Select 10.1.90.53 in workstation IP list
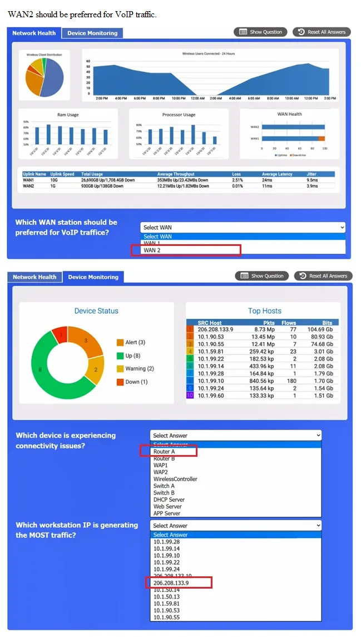The image size is (361, 637). pos(235,611)
